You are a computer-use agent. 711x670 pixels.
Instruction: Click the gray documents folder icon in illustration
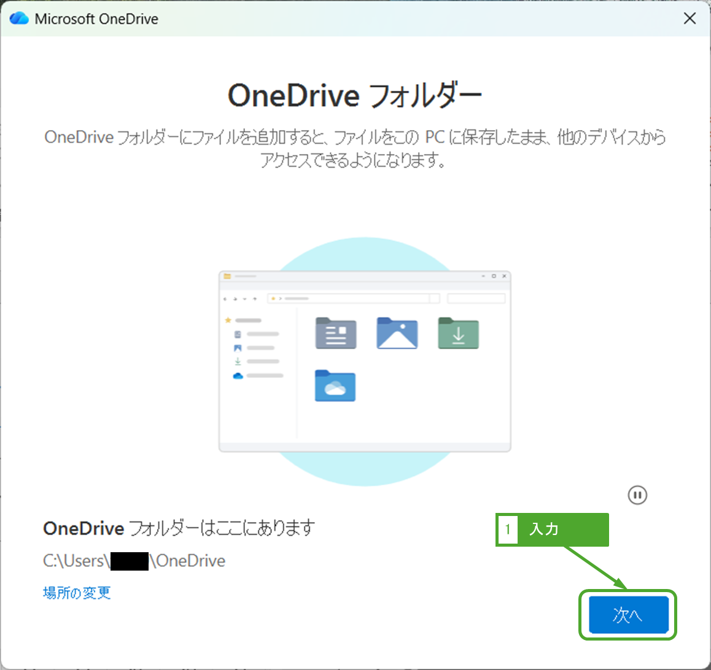(335, 333)
